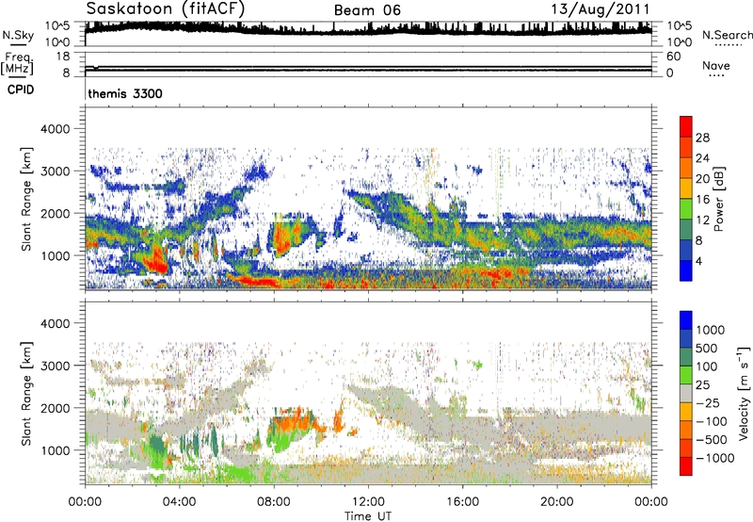Click the velocity colorbar value -1000
This screenshot has height=522, width=753.
coord(715,458)
